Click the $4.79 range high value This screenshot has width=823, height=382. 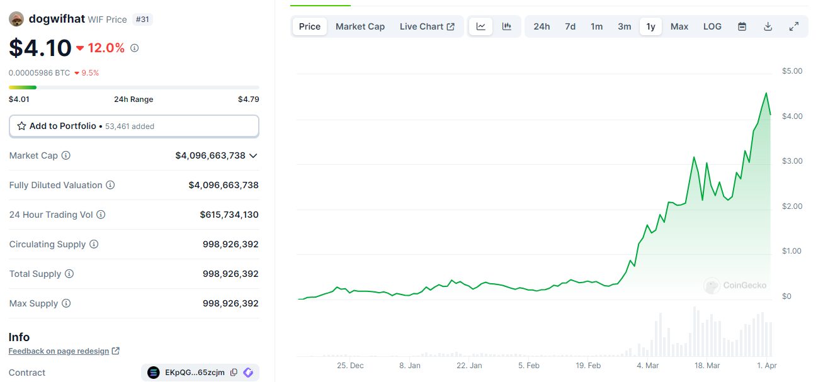click(x=248, y=99)
